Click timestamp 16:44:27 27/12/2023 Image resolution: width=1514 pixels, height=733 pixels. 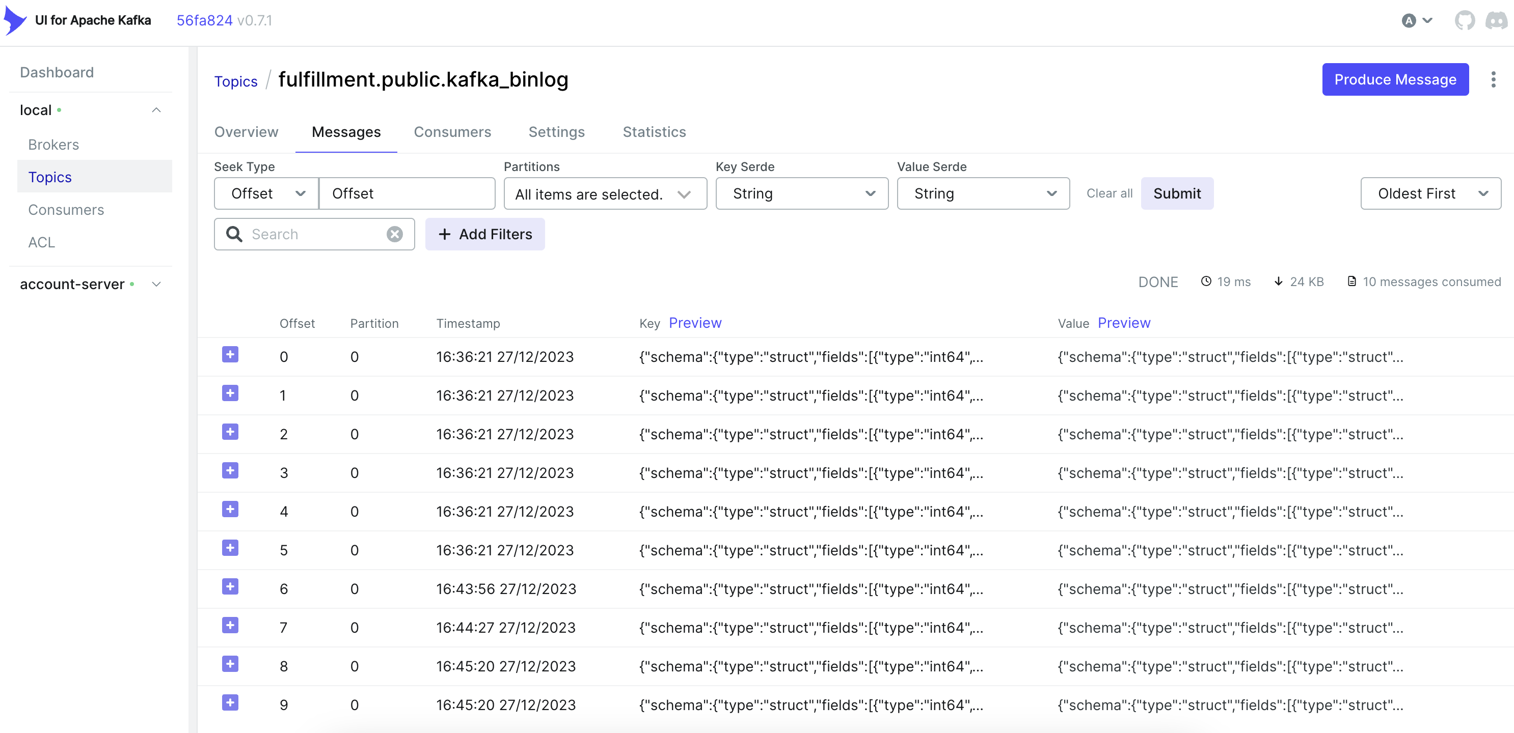[x=505, y=628]
